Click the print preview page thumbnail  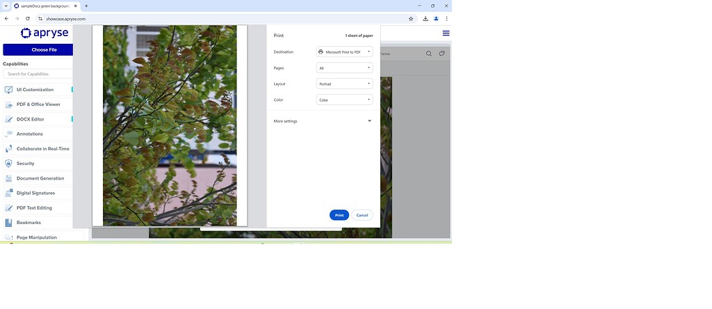[x=170, y=125]
